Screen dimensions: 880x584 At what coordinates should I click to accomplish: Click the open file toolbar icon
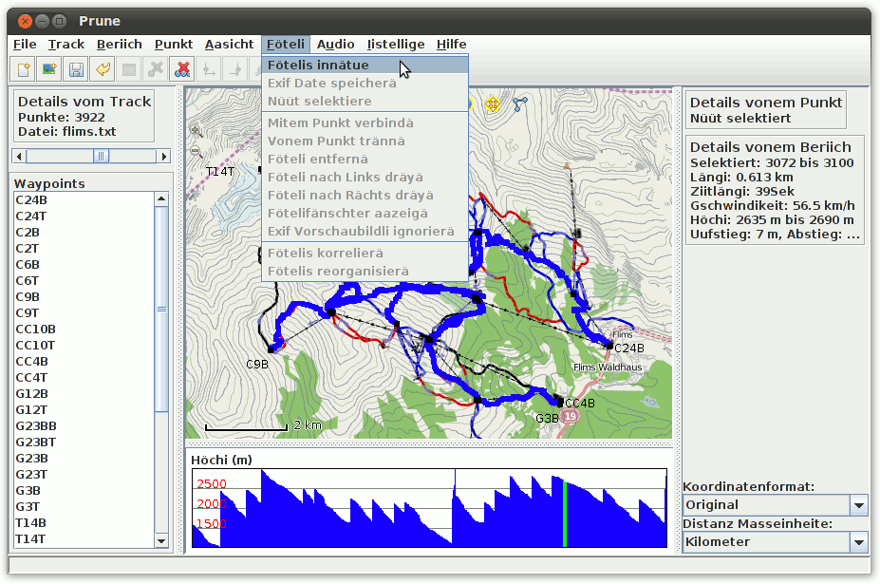coord(23,69)
